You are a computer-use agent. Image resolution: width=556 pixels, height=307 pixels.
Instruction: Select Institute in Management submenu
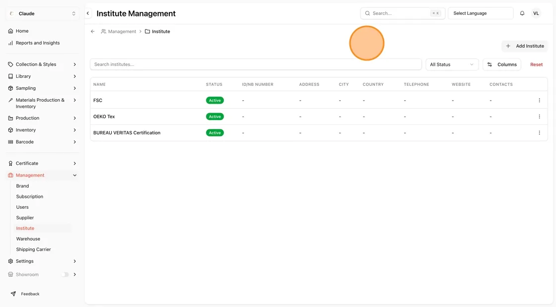(25, 229)
